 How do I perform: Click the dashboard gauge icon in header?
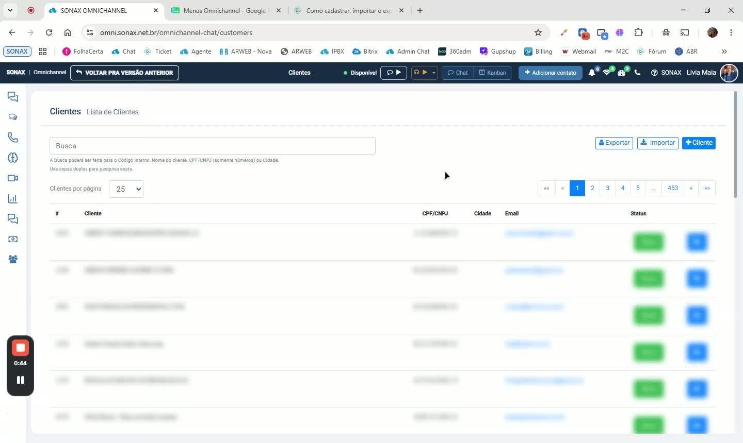click(x=622, y=73)
